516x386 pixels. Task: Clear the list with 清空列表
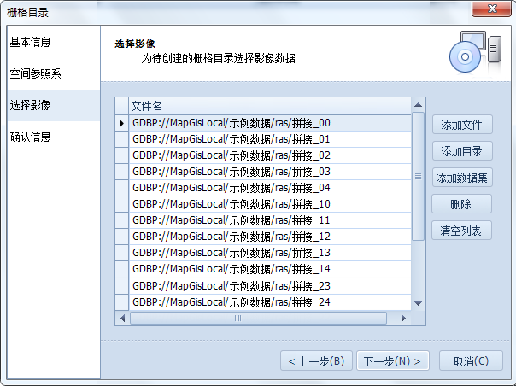pyautogui.click(x=461, y=231)
